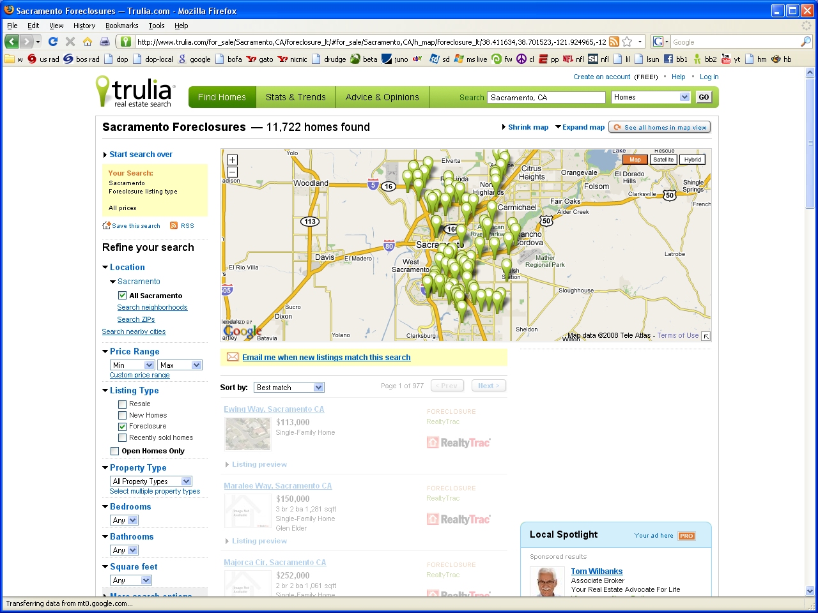
Task: Open the All Property Types dropdown
Action: [x=151, y=481]
